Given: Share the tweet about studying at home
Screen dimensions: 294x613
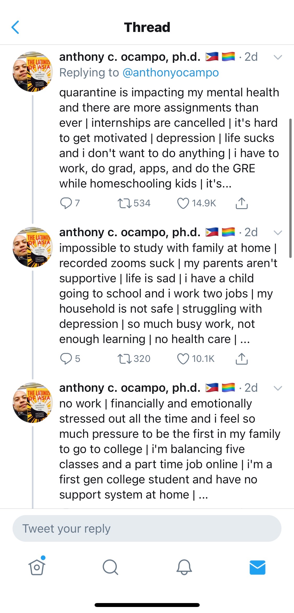Looking at the screenshot, I should [241, 359].
